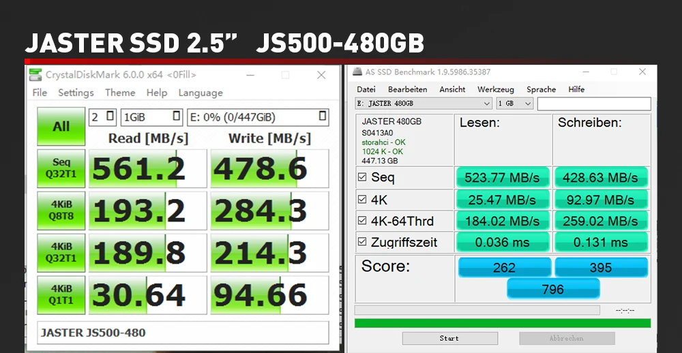Open AS SSD Werkzeug menu
The width and height of the screenshot is (682, 353).
coord(496,89)
